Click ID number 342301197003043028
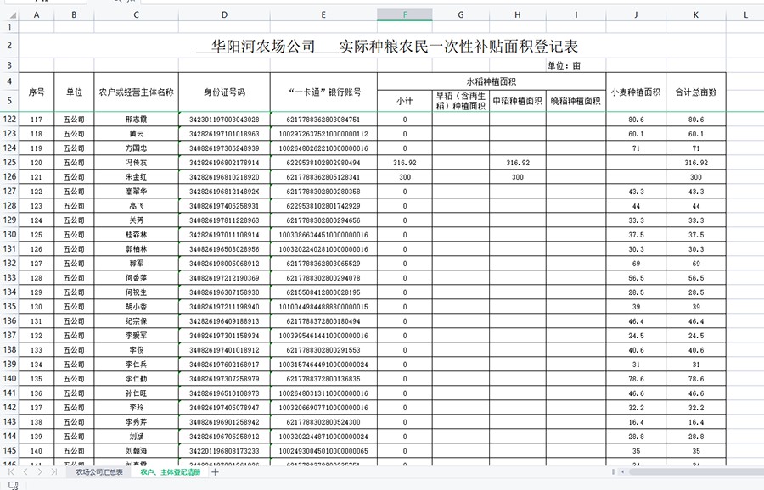The height and width of the screenshot is (490, 764). click(x=224, y=120)
